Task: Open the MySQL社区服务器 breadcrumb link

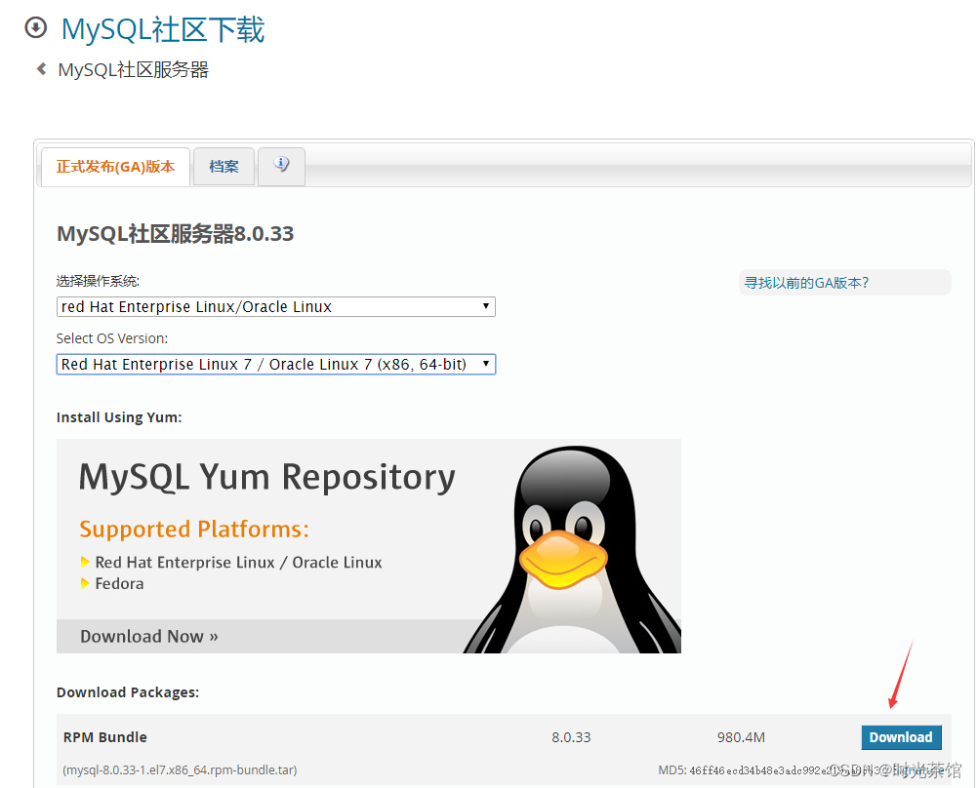Action: point(134,69)
